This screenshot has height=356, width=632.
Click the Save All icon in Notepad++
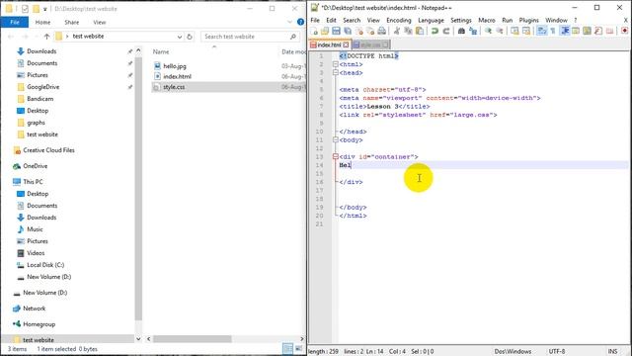point(348,31)
